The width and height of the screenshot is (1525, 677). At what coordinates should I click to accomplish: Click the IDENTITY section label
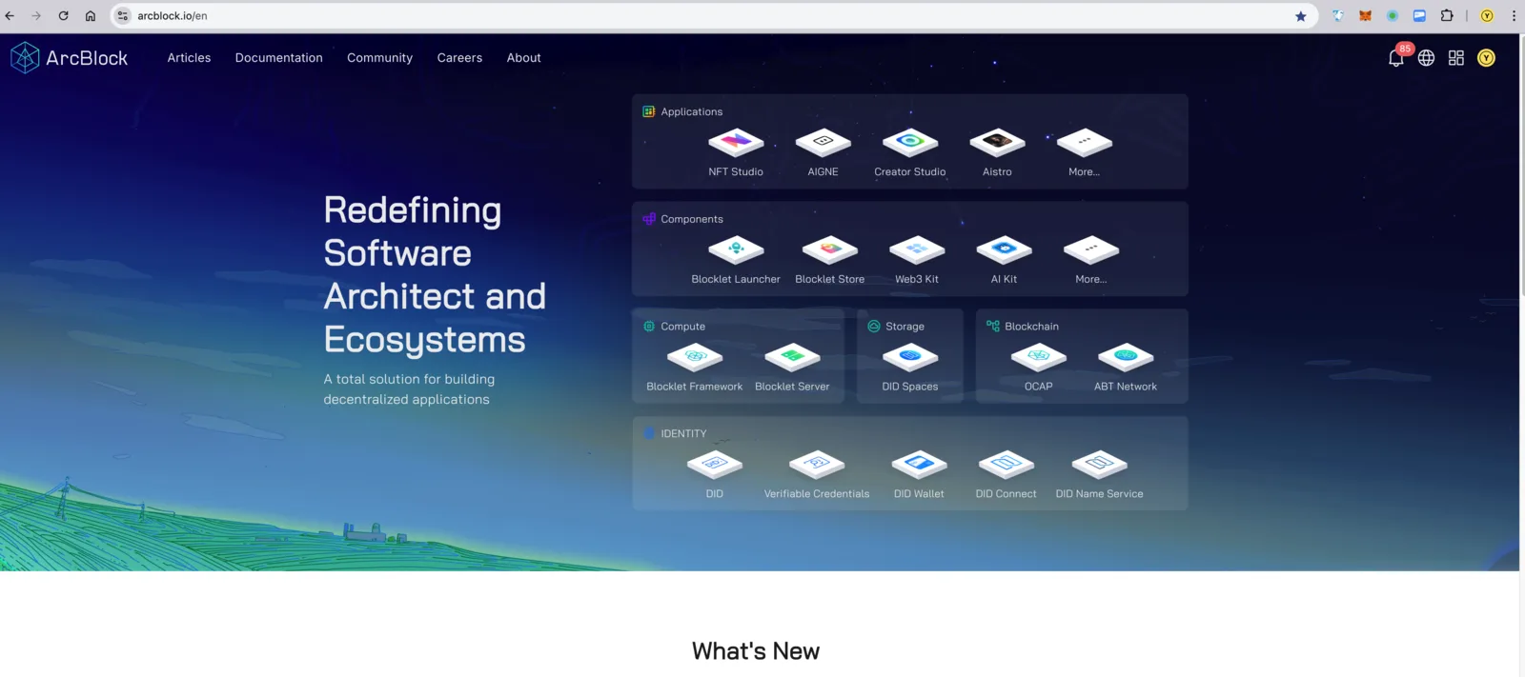coord(683,434)
